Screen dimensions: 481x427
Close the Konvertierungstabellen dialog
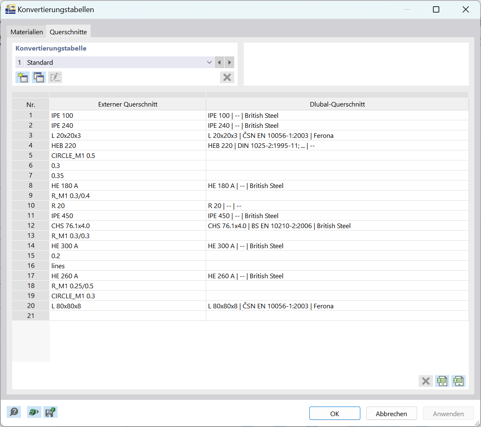coord(466,10)
